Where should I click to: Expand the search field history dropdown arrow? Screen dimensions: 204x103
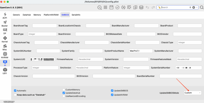(x=197, y=7)
